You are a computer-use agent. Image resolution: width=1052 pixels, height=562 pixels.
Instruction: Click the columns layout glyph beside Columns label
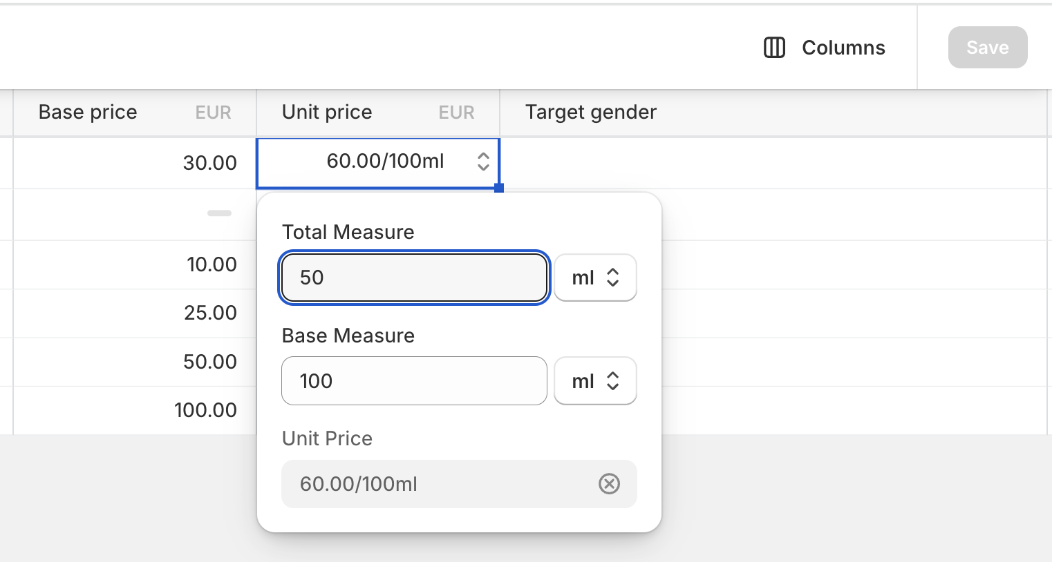tap(773, 47)
